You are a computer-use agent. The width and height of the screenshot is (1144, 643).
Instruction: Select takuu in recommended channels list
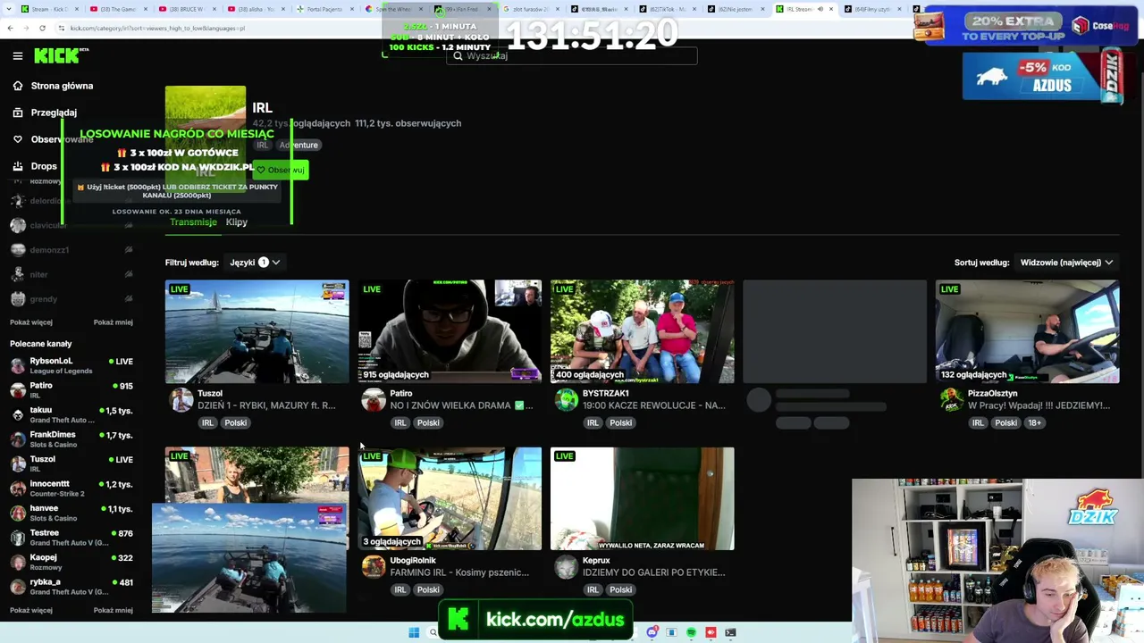click(x=71, y=414)
